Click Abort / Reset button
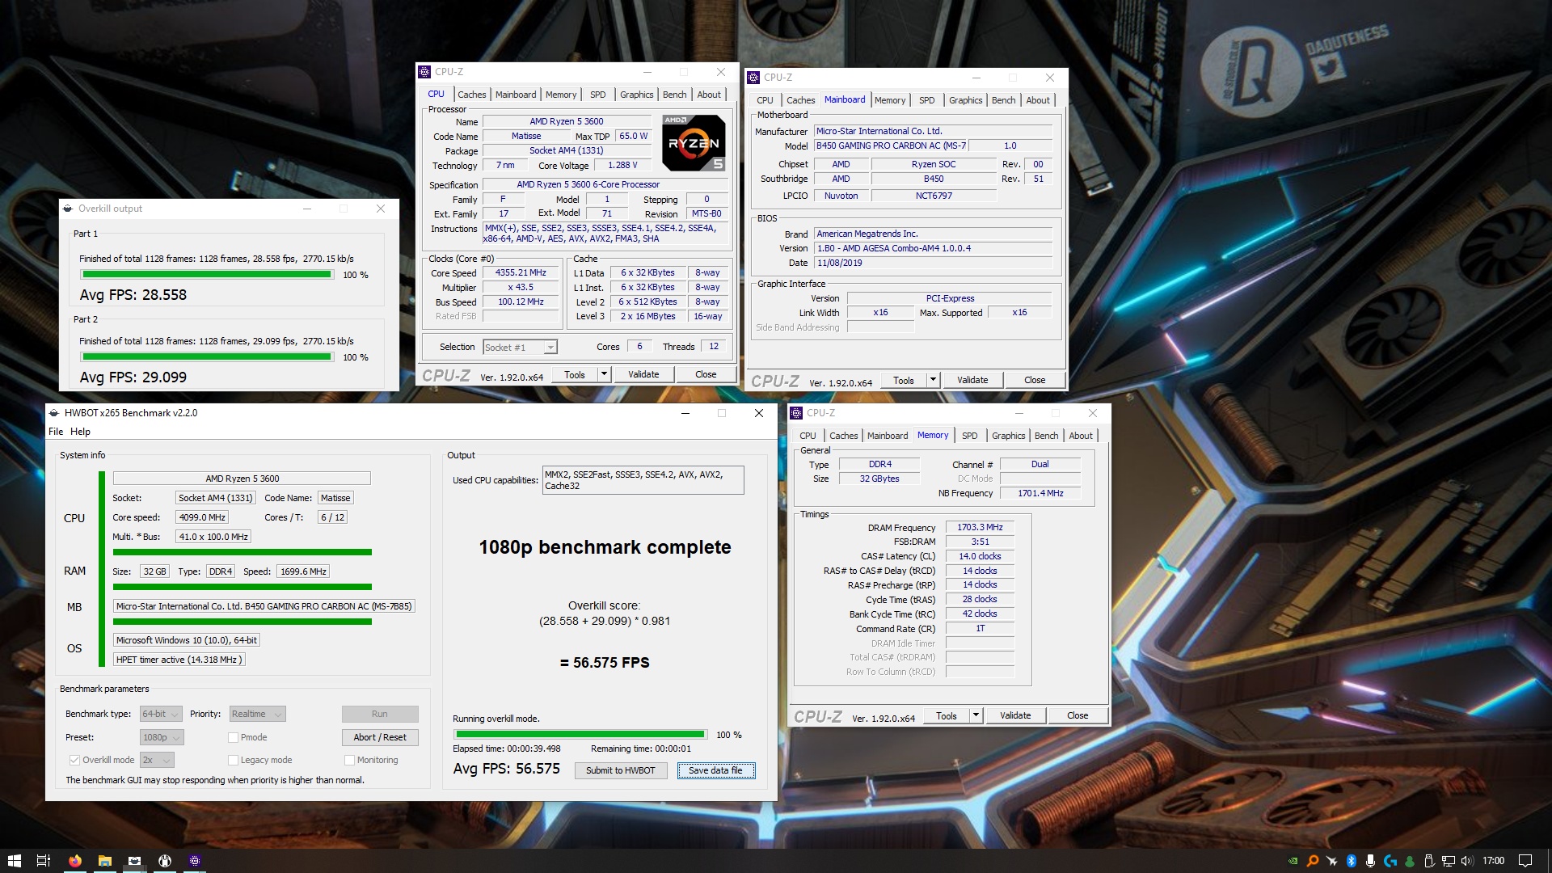 pyautogui.click(x=380, y=737)
